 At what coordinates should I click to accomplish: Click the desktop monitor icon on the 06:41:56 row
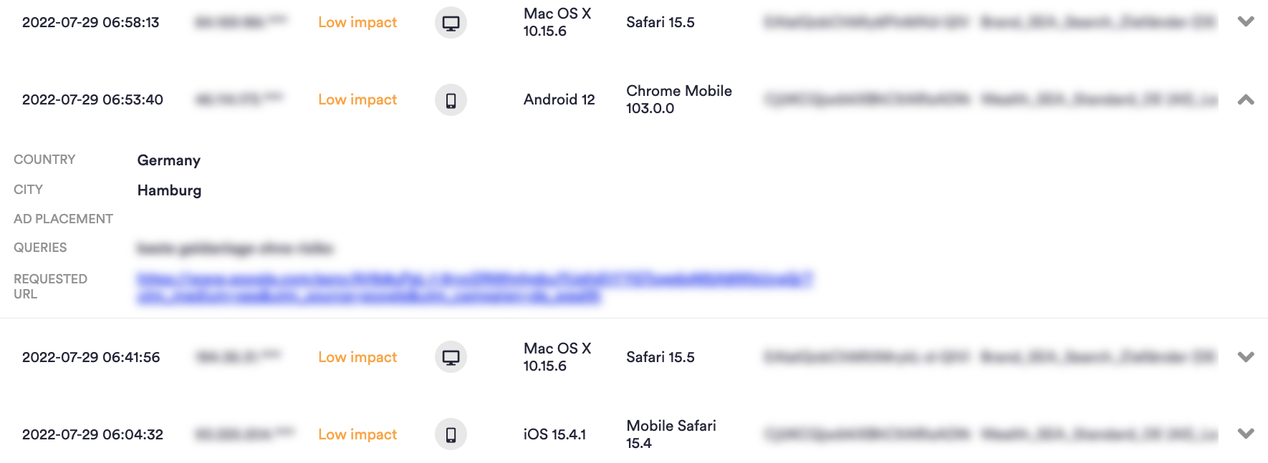pos(450,356)
